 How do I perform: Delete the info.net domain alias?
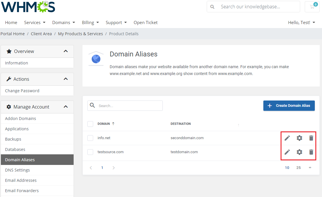[x=311, y=138]
